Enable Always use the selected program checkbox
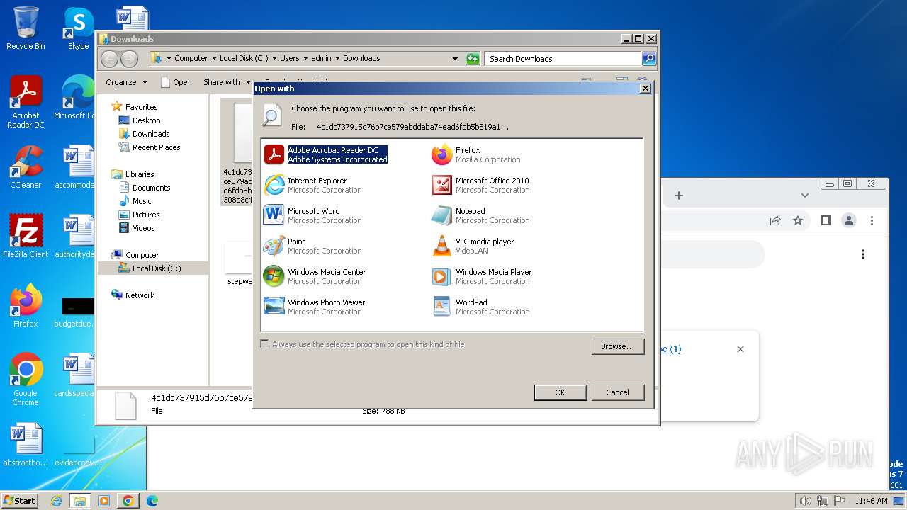907x510 pixels. 264,344
